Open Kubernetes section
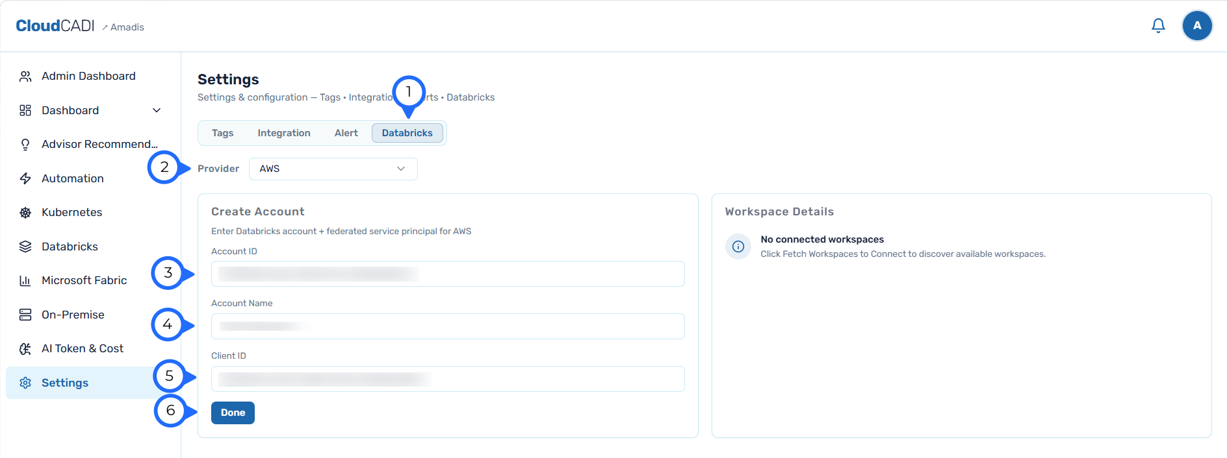Screen dimensions: 1227x458 [x=72, y=213]
